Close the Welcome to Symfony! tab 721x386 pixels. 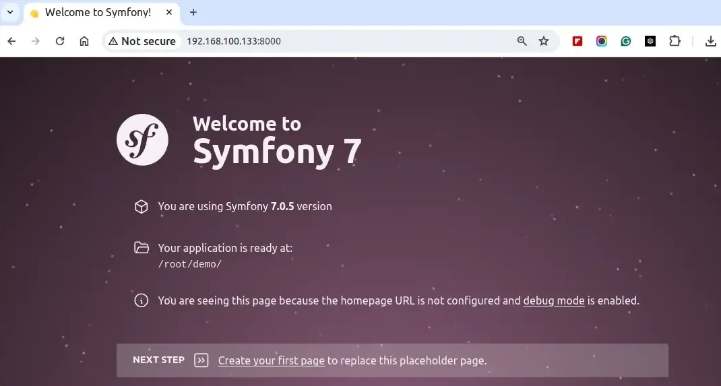point(169,12)
